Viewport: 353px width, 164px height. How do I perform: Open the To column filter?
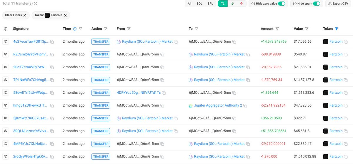197,29
